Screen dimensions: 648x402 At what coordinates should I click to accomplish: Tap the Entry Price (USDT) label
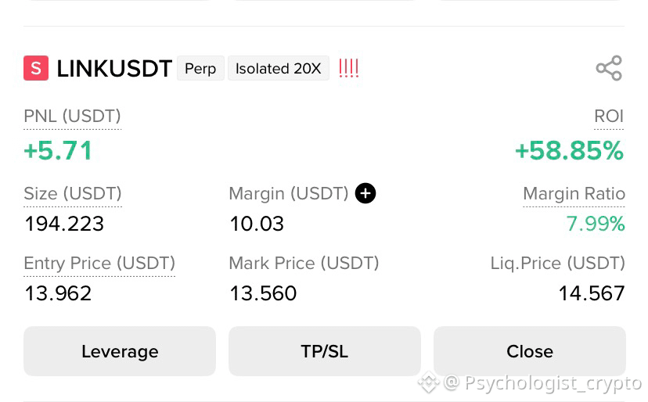(99, 264)
